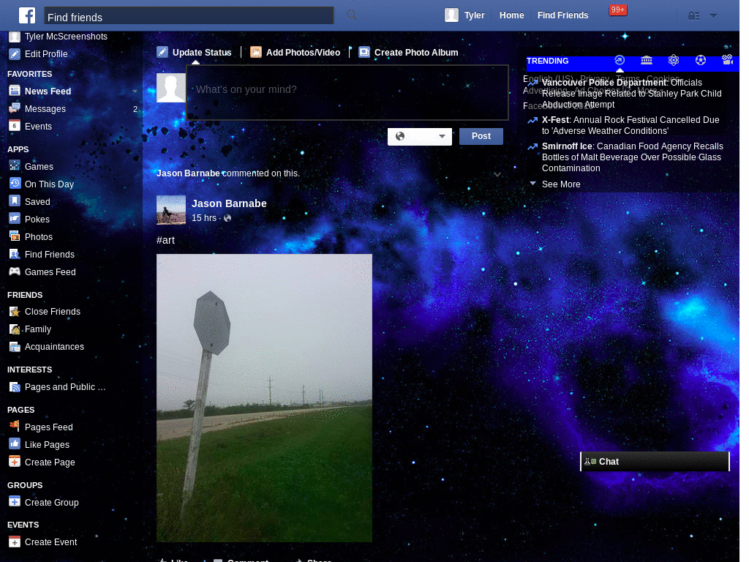Open the Chat bar
Image resolution: width=749 pixels, height=562 pixels.
click(x=655, y=461)
